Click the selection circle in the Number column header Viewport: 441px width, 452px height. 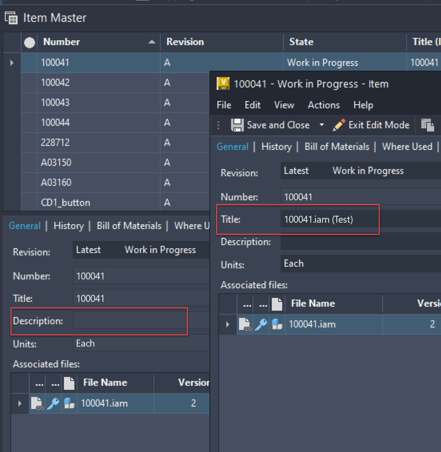coord(29,42)
